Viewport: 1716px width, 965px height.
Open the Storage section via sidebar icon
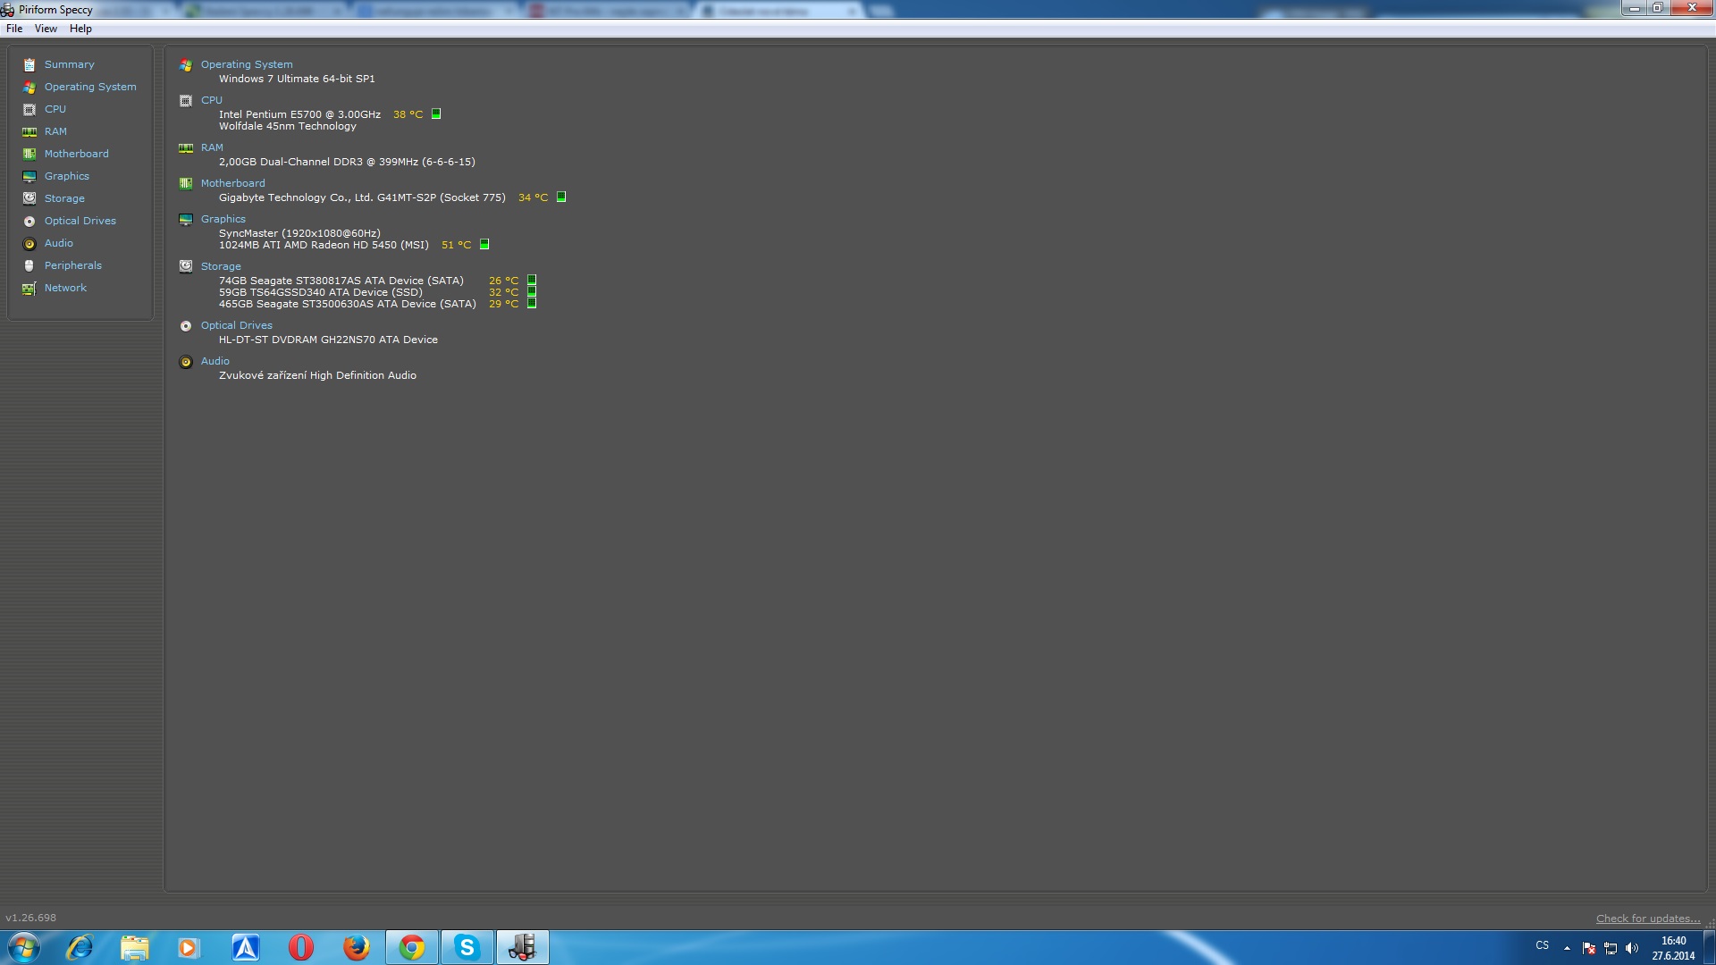click(x=29, y=198)
